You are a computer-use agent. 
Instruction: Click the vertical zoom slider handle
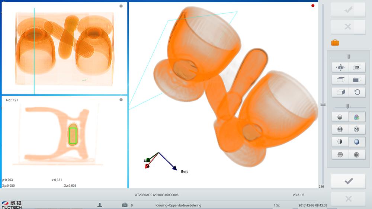point(323,104)
